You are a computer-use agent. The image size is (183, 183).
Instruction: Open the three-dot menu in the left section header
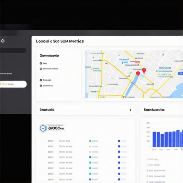click(x=130, y=110)
